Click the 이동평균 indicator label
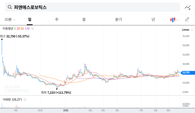 click(x=8, y=29)
